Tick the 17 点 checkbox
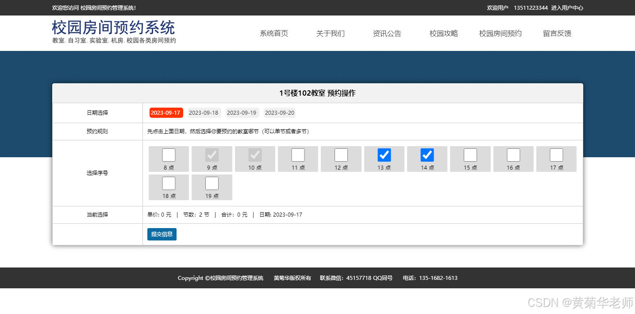Screen dimensions: 635x314 point(556,155)
